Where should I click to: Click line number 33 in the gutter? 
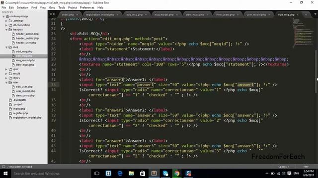click(53, 85)
